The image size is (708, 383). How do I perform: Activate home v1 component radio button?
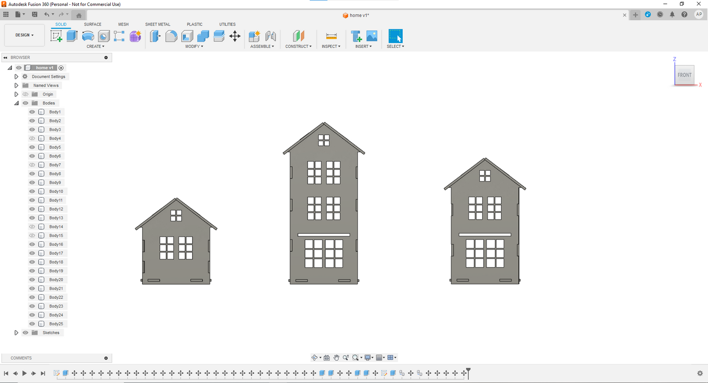(x=61, y=68)
